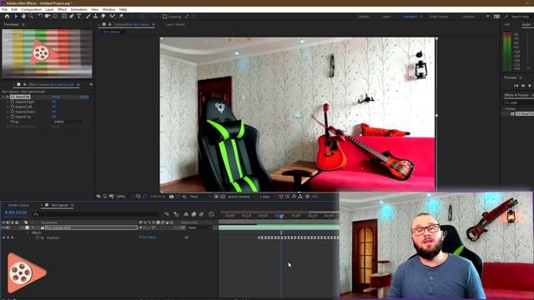Click the timeline current time 0:00:53:16 field
This screenshot has height=300, width=534.
(x=16, y=212)
